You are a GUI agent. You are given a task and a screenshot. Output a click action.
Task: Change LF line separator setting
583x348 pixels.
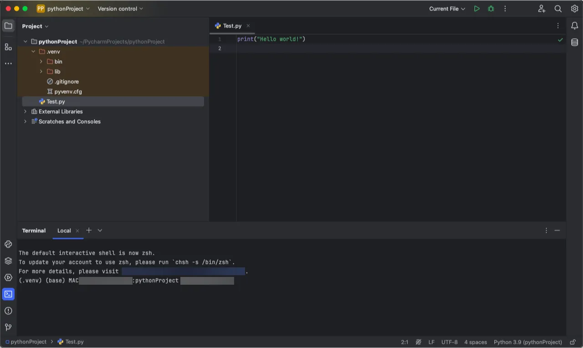click(x=431, y=342)
